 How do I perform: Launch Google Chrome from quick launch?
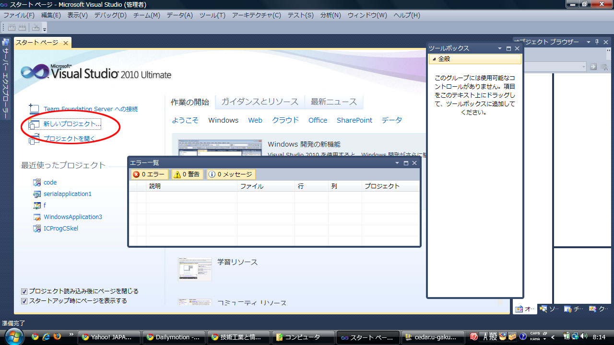pyautogui.click(x=35, y=336)
